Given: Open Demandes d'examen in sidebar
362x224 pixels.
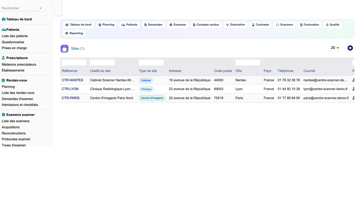Looking at the screenshot, I should click(17, 99).
